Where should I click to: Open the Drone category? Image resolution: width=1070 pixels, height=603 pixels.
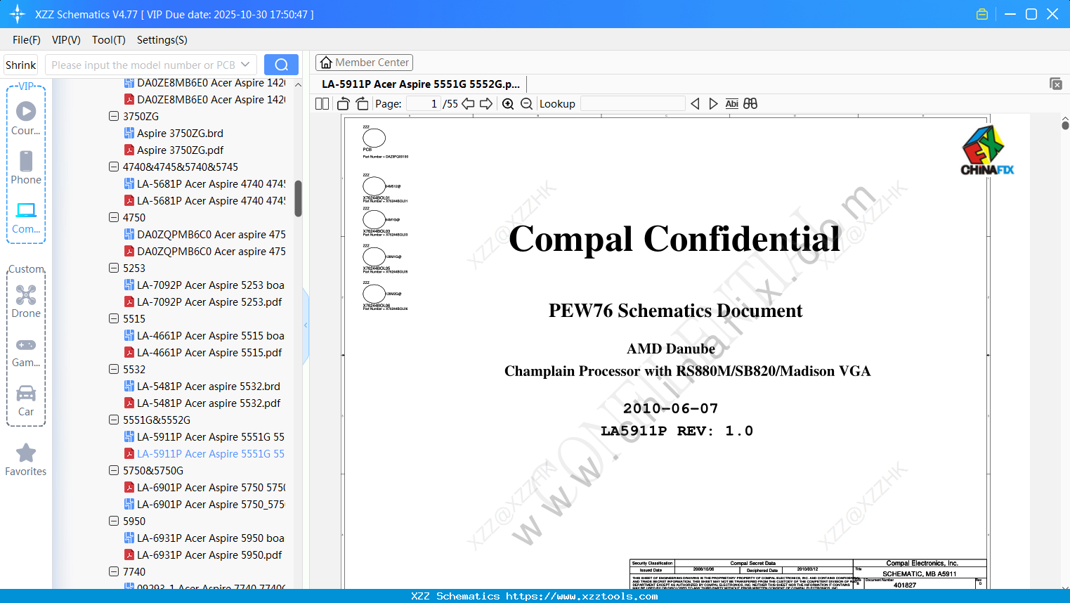[26, 301]
